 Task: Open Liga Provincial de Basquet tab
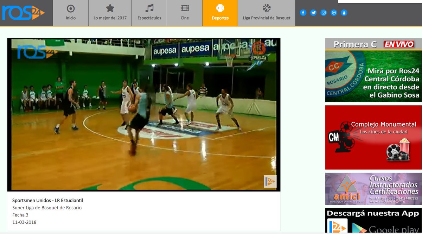[267, 13]
